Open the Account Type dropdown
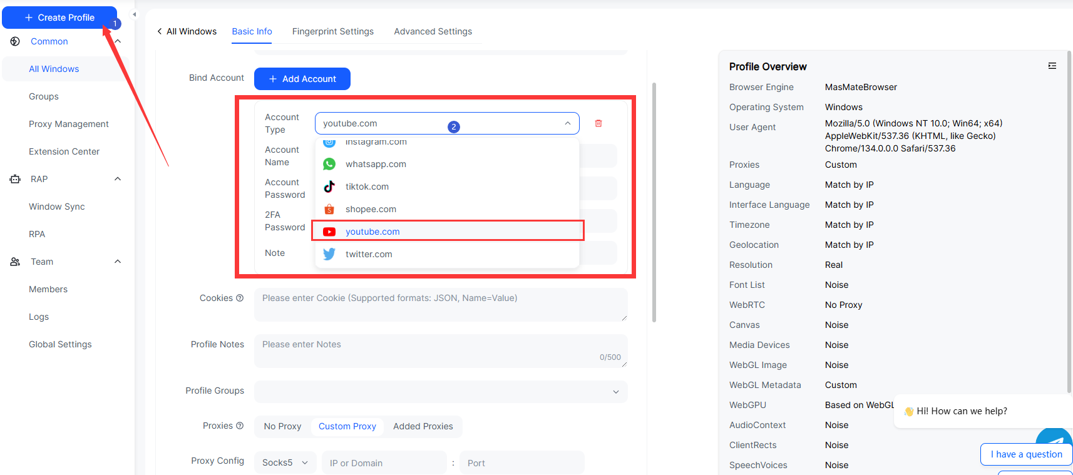1073x475 pixels. [446, 123]
